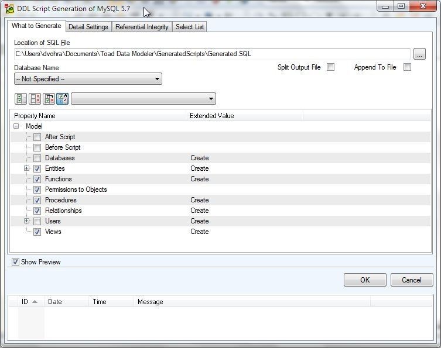This screenshot has width=441, height=348.
Task: Open the Detail Settings tab
Action: [x=88, y=27]
